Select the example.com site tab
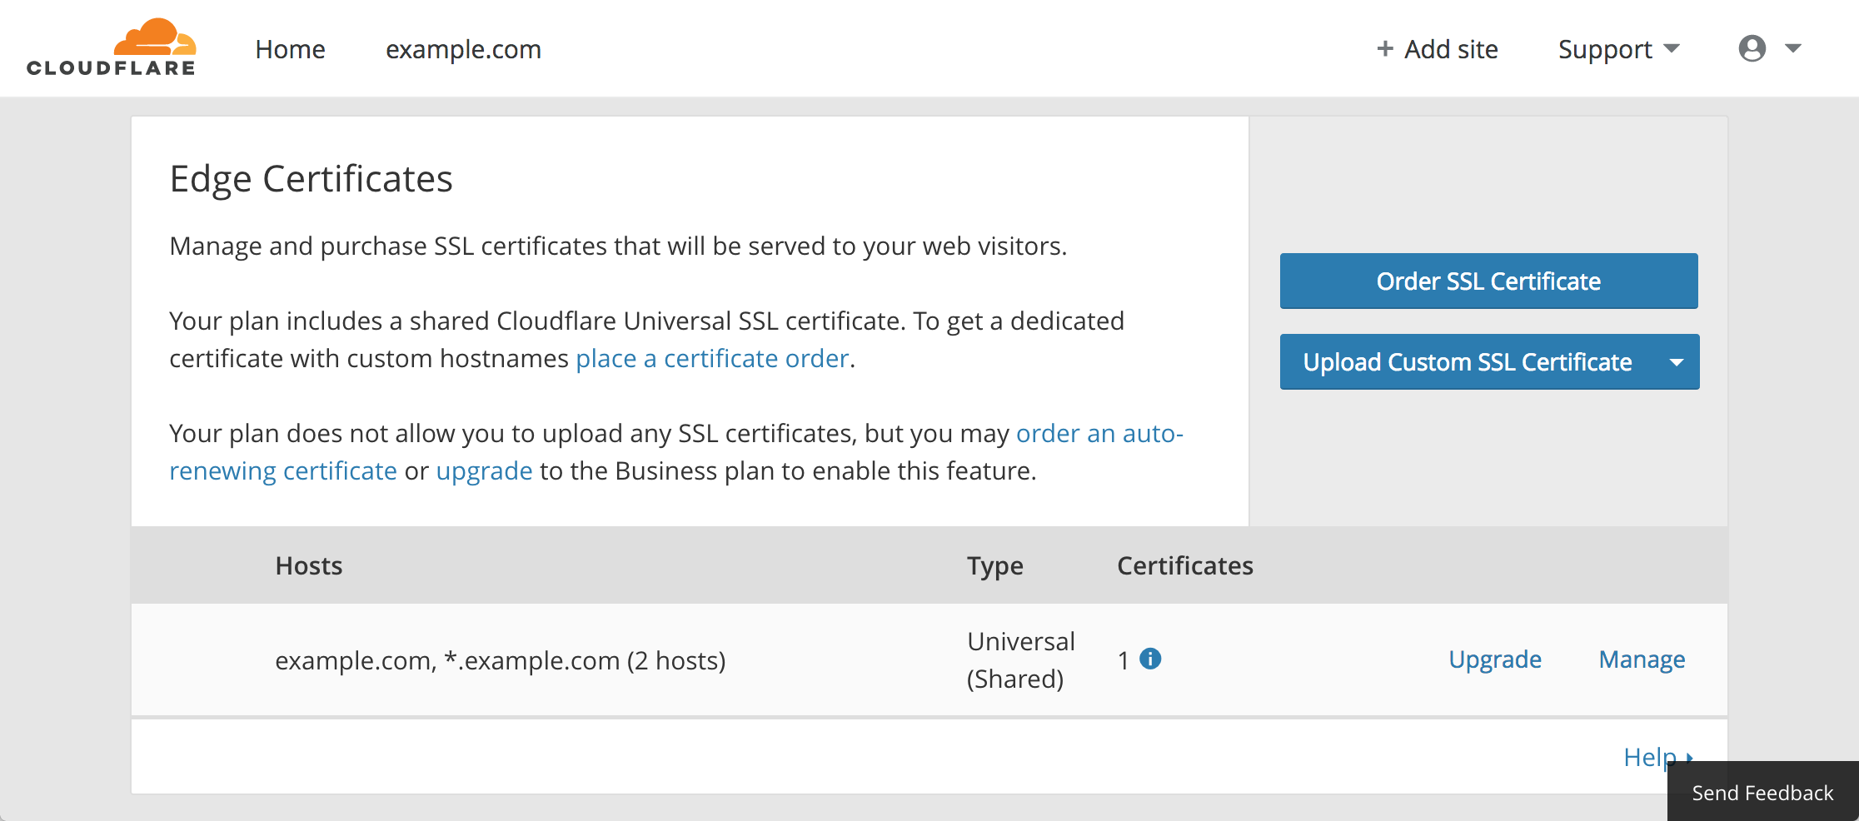This screenshot has height=821, width=1859. coord(463,48)
